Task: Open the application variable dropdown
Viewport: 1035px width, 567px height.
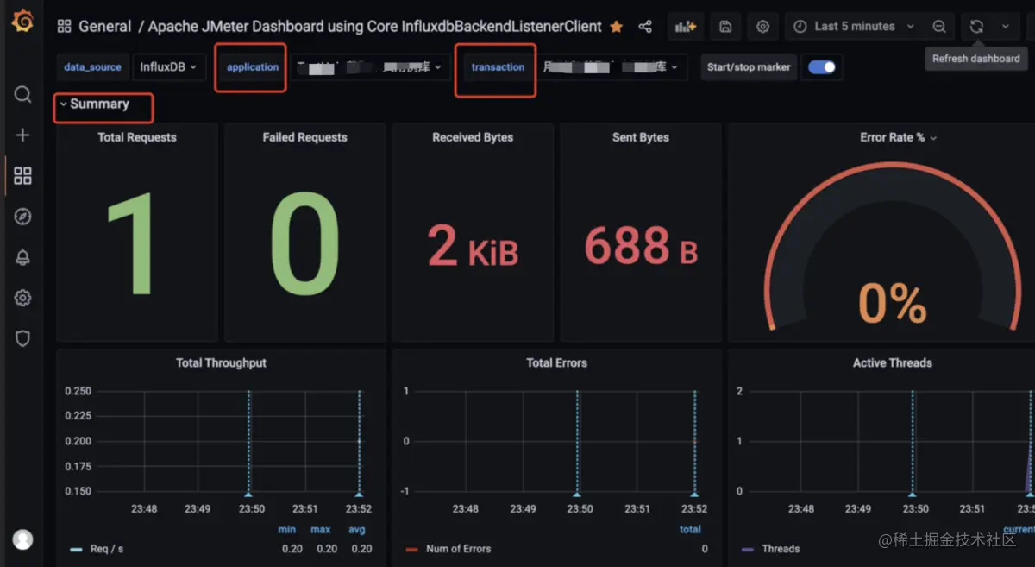Action: (x=369, y=66)
